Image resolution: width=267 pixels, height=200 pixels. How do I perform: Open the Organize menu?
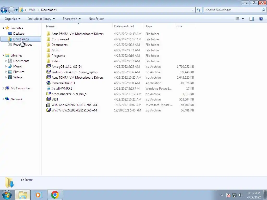point(13,19)
